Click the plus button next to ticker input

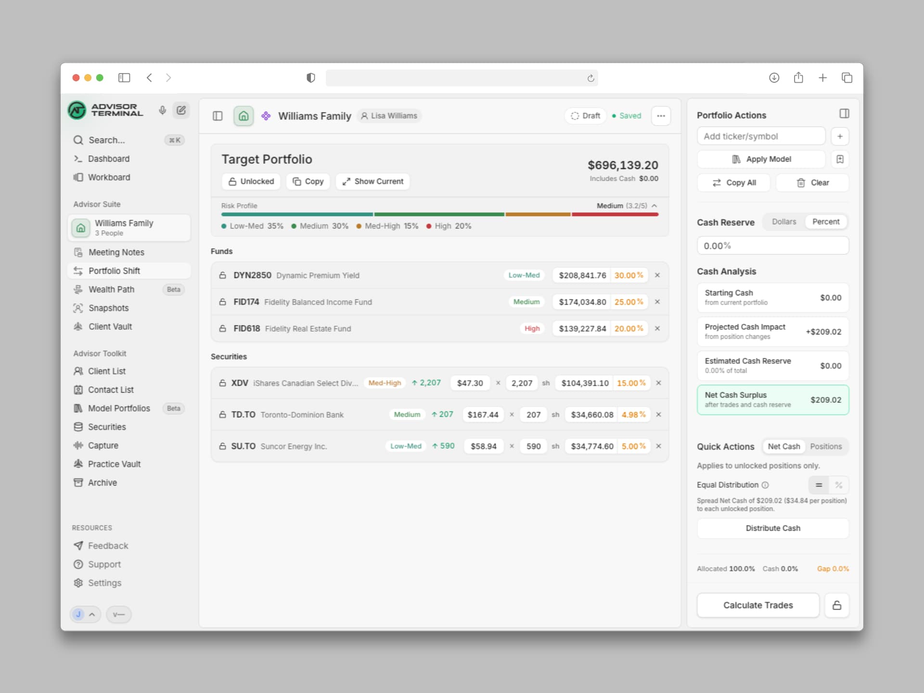pos(840,136)
